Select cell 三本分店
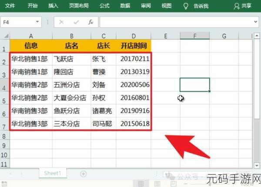This screenshot has width=261, height=187. (x=72, y=124)
